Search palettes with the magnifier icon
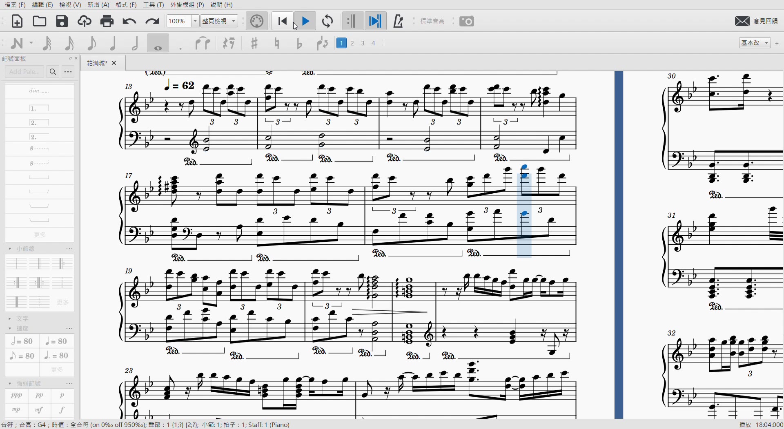 53,72
